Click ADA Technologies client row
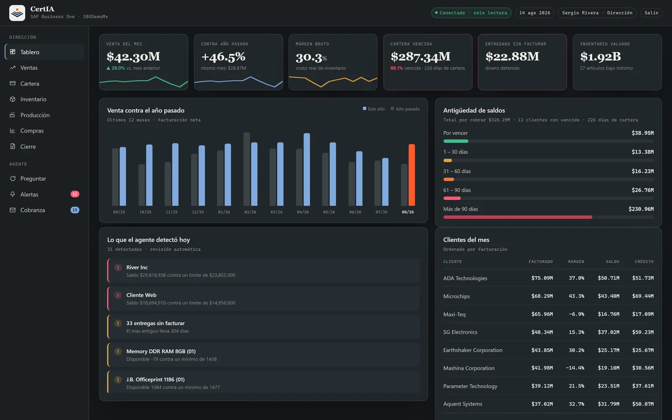 [549, 278]
